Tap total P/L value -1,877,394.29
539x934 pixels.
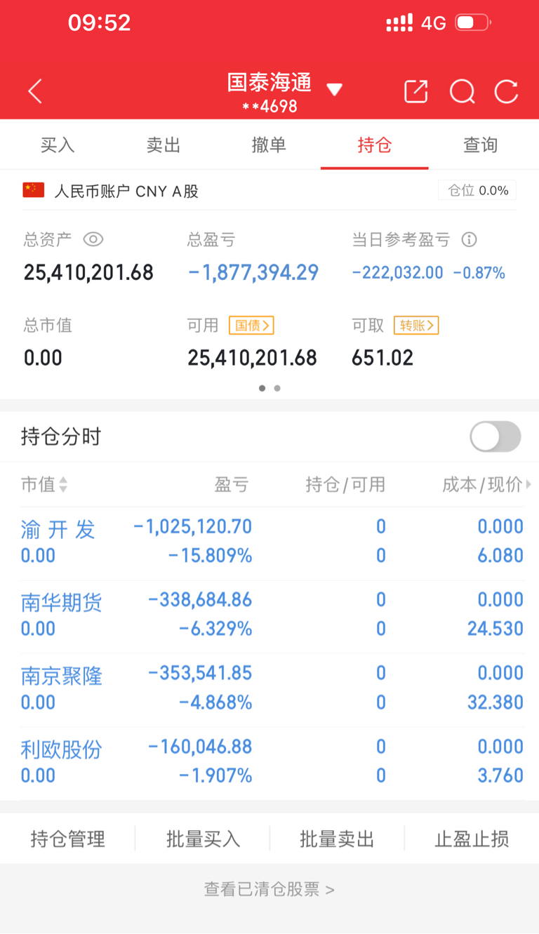pos(253,272)
